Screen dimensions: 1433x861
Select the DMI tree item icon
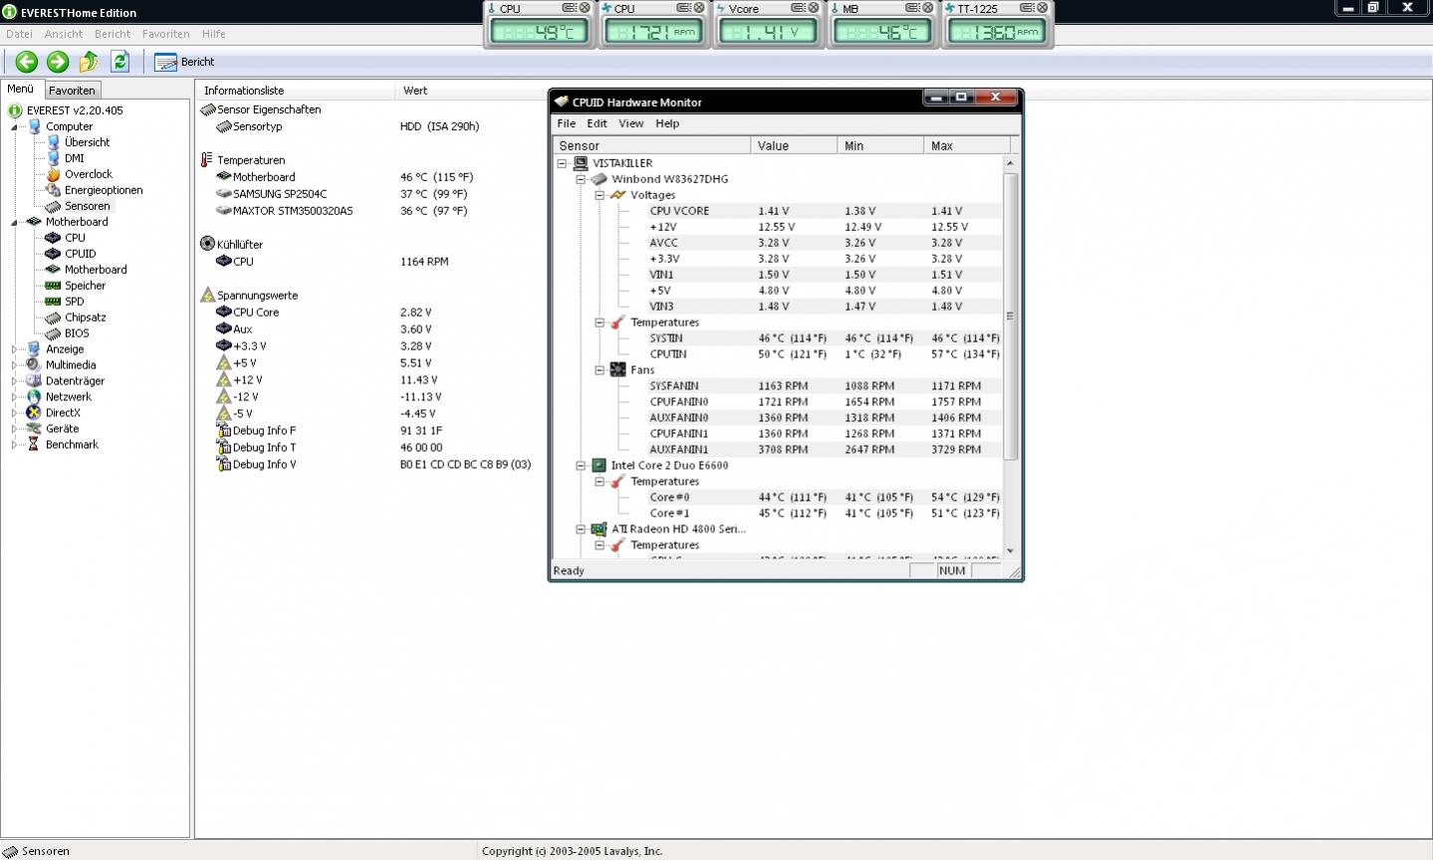point(54,158)
